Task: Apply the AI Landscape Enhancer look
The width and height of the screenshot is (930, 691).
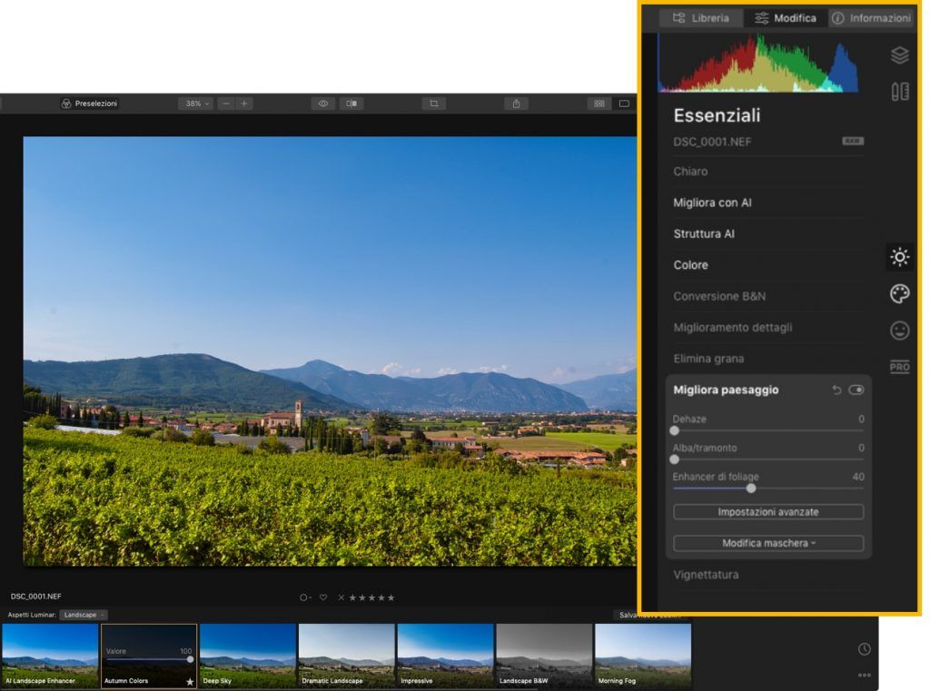Action: click(50, 656)
